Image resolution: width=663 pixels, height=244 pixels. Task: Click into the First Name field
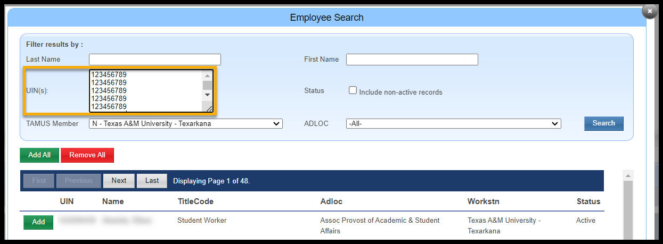tap(412, 60)
